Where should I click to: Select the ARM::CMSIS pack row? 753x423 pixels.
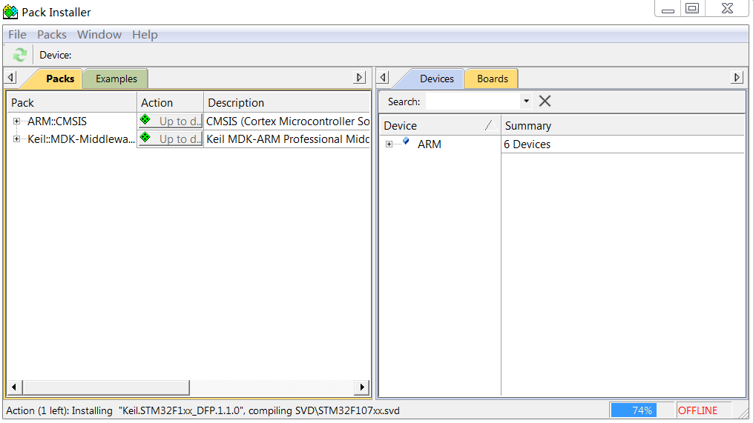click(57, 121)
